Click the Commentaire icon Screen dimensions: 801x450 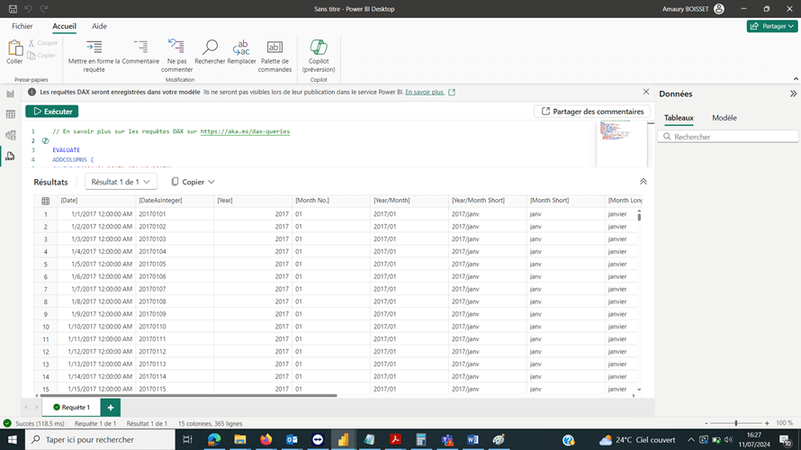point(140,47)
